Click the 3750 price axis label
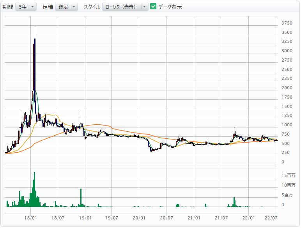Screen dimensions: 301x228 point(287,23)
